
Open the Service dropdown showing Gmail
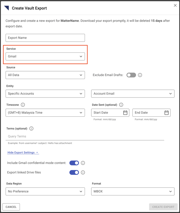[45, 56]
